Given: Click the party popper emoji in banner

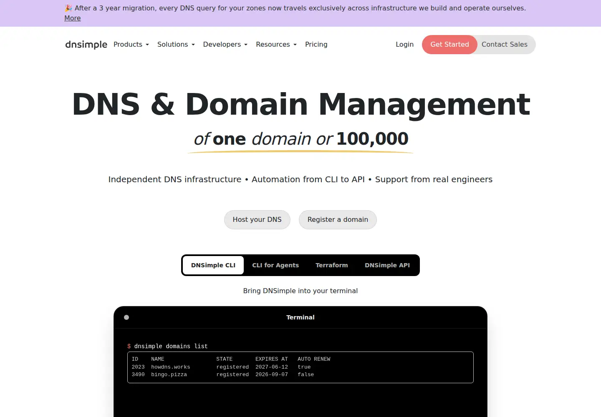Looking at the screenshot, I should [x=68, y=8].
